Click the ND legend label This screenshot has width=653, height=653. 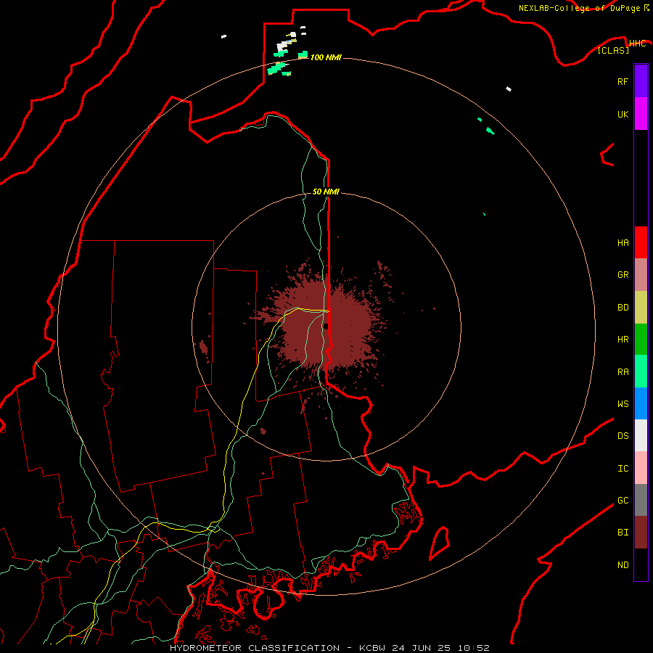623,564
